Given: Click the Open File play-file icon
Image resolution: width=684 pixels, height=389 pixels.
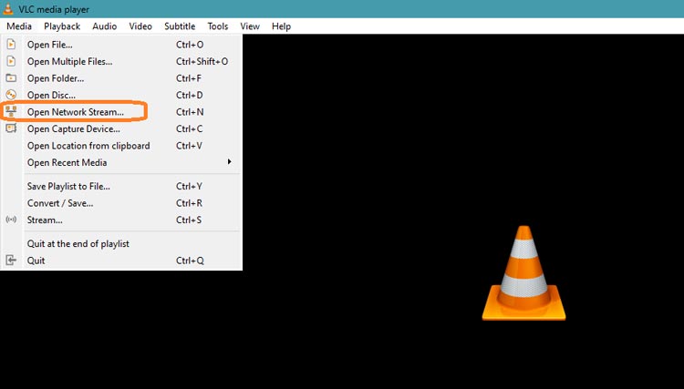Looking at the screenshot, I should click(x=11, y=45).
